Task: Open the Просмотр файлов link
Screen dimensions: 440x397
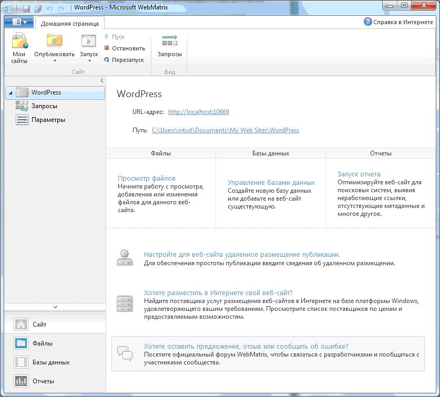Action: tap(147, 179)
